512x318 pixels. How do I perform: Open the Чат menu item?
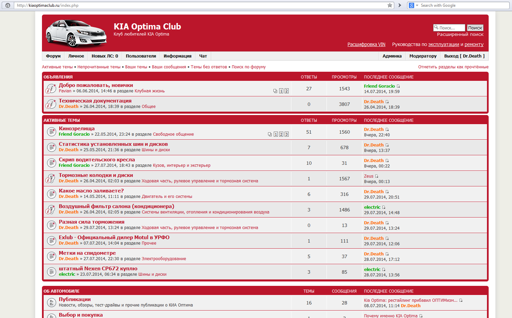tap(203, 56)
